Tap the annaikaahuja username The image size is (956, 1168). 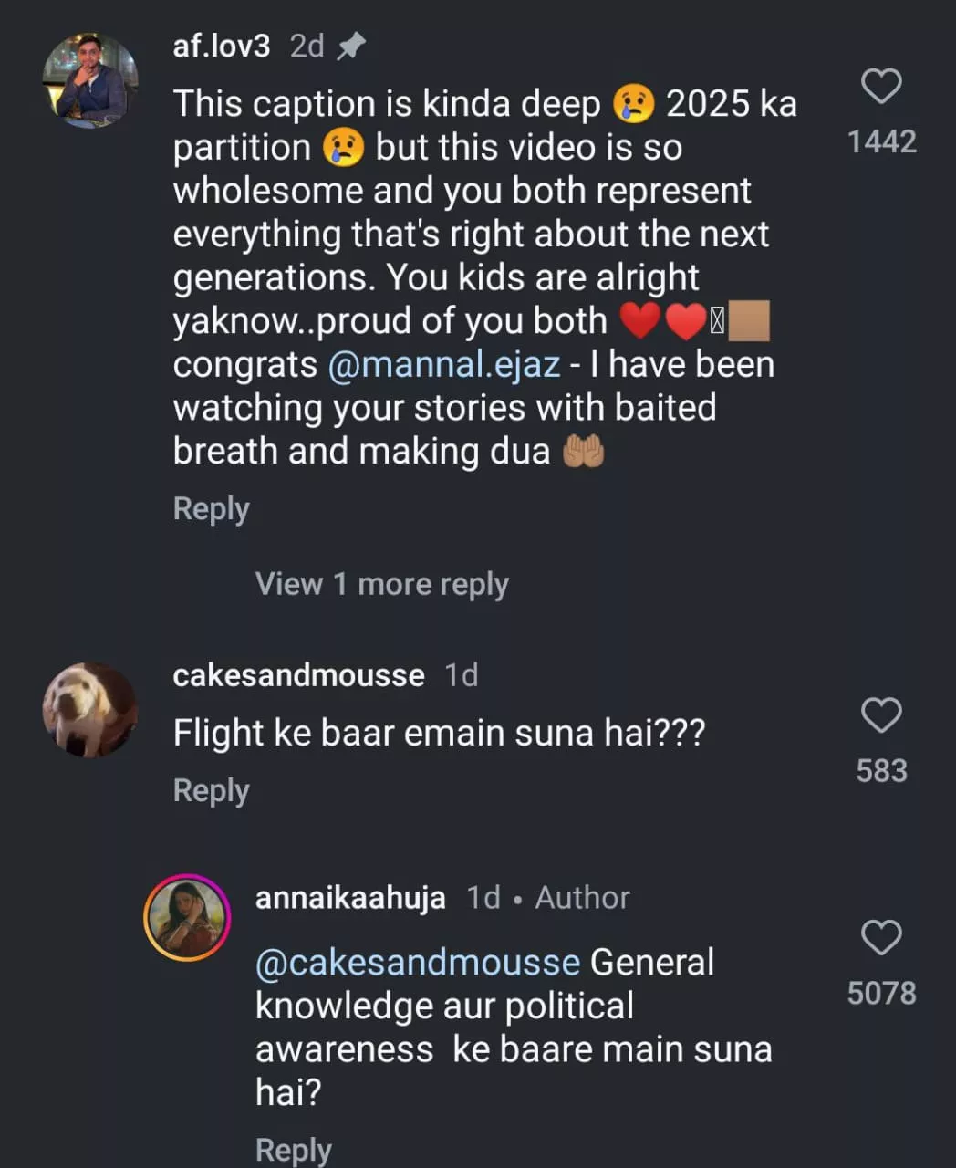tap(350, 898)
